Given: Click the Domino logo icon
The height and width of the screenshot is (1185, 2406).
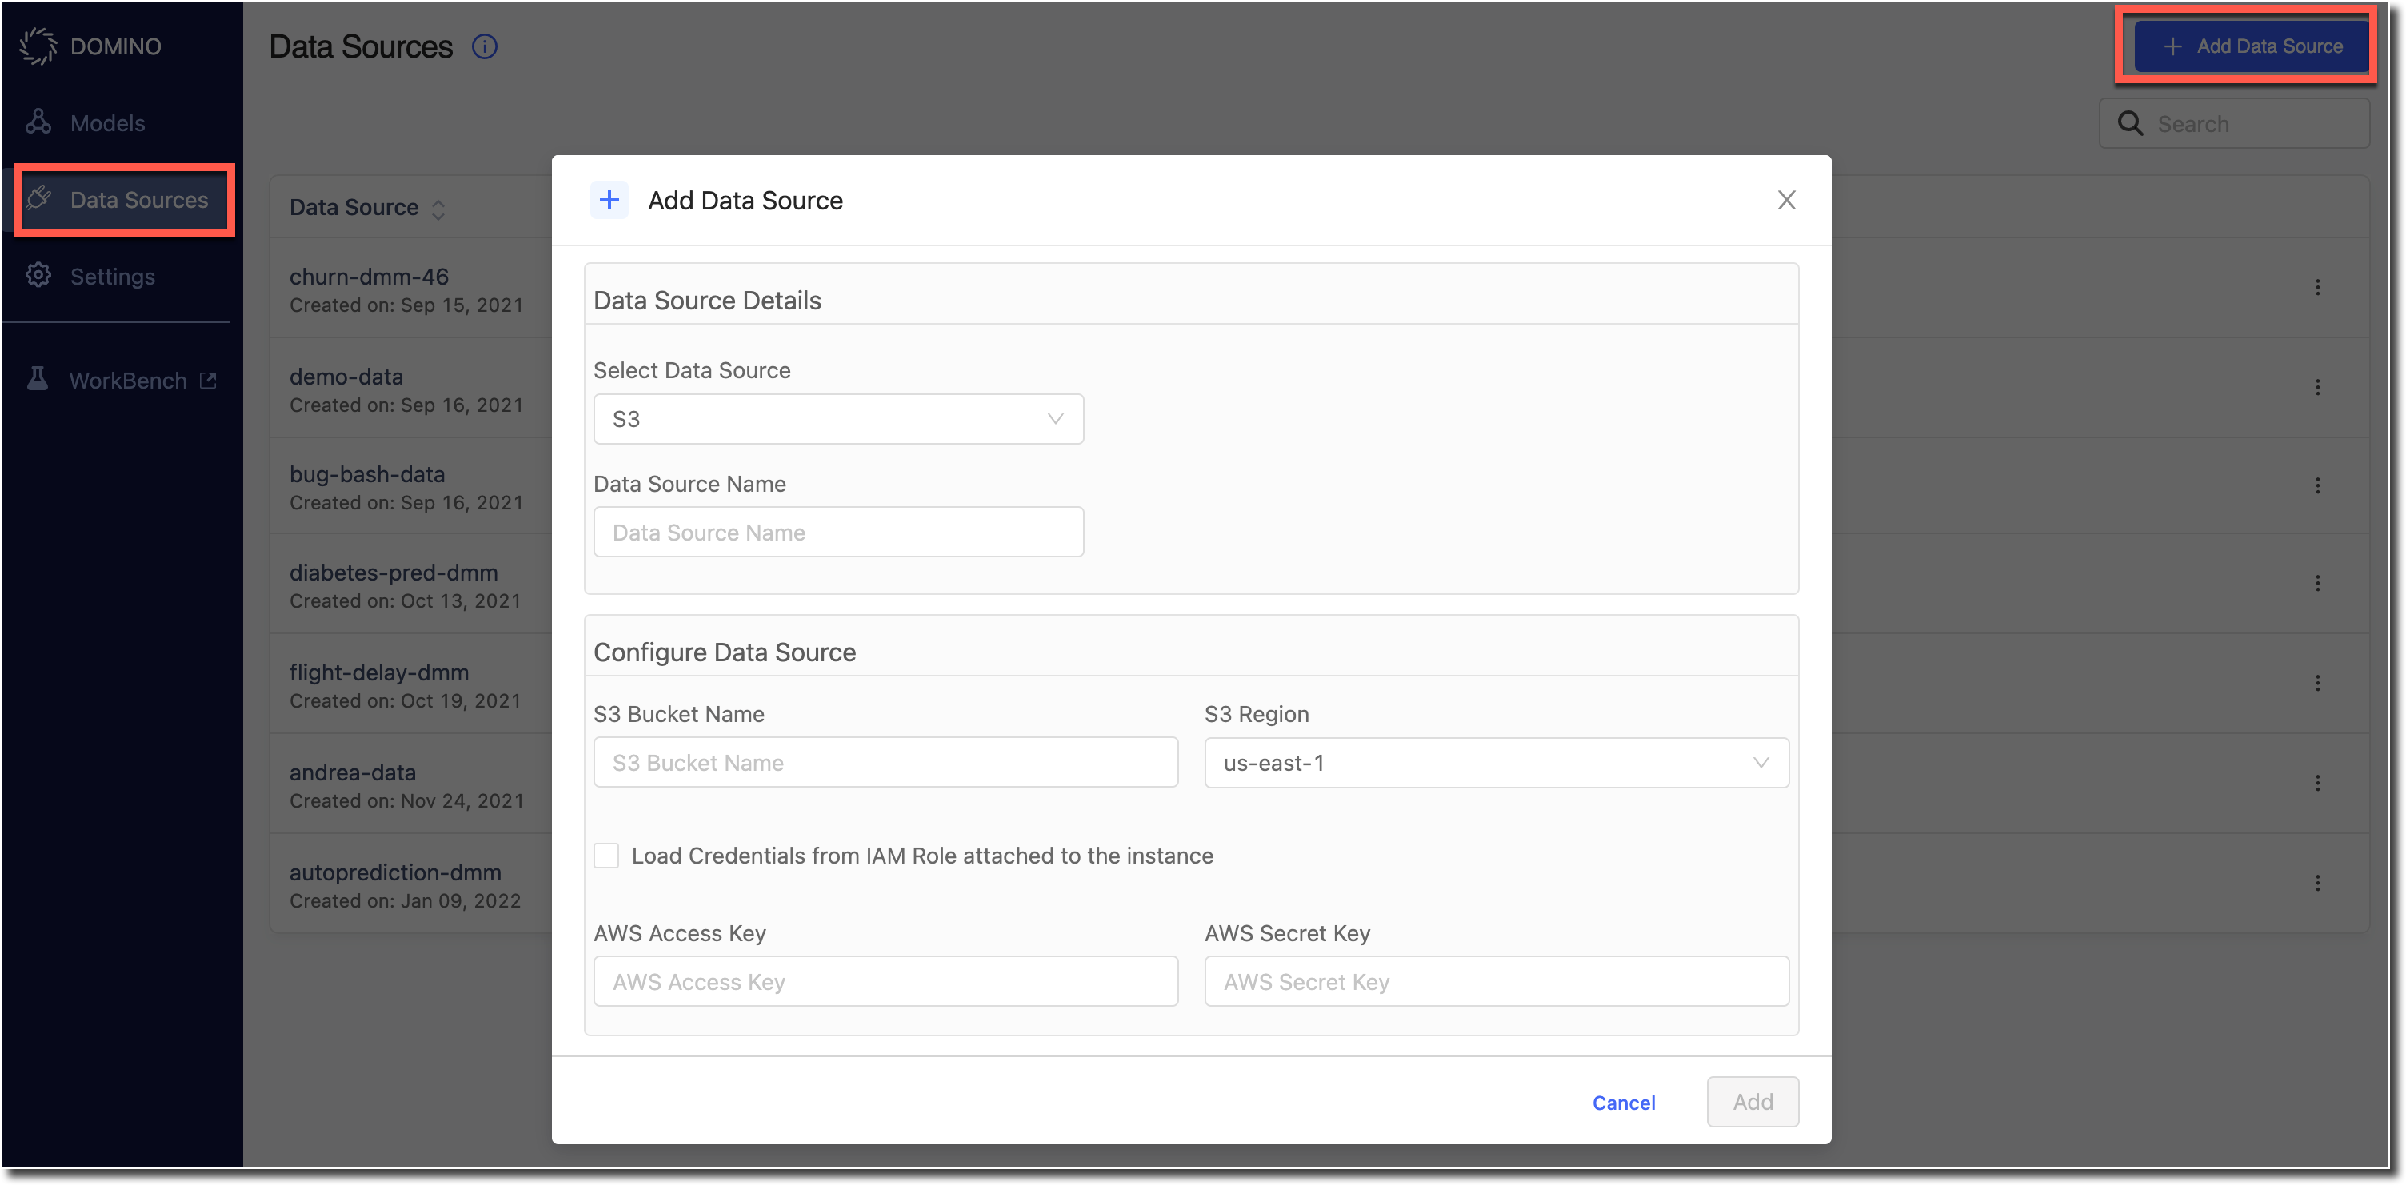Looking at the screenshot, I should coord(38,46).
